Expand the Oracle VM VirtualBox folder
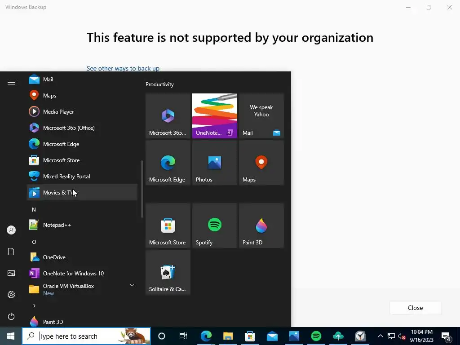The image size is (460, 345). (x=82, y=290)
